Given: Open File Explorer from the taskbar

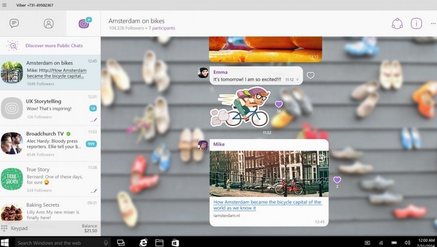Looking at the screenshot, I should 159,242.
